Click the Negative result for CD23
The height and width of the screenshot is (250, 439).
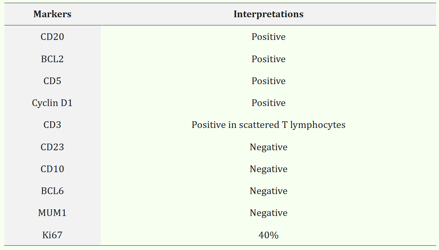coord(268,147)
